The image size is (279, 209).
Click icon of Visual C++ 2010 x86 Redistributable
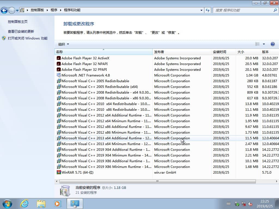point(59,109)
